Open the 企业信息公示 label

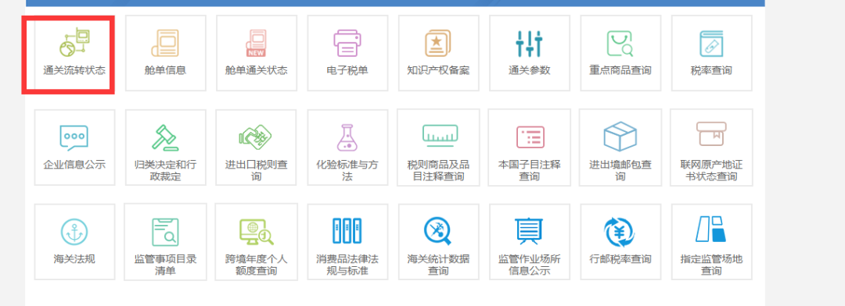74,165
